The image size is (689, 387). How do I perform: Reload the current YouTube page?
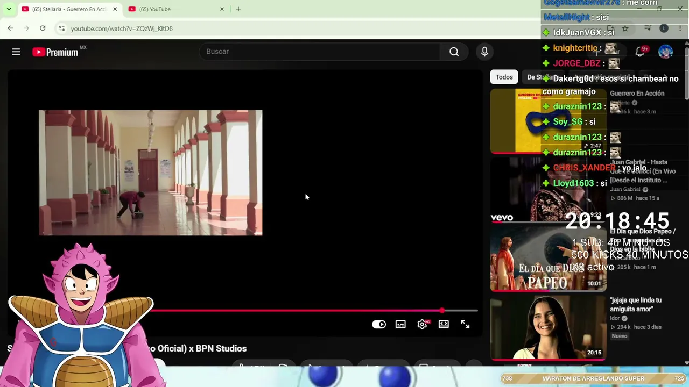coord(43,28)
